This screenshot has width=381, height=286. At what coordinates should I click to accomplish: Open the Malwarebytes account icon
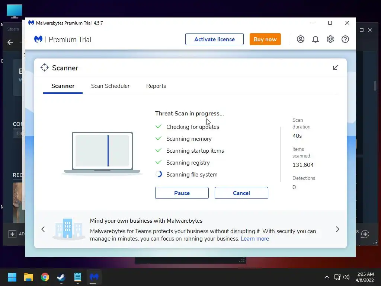301,39
